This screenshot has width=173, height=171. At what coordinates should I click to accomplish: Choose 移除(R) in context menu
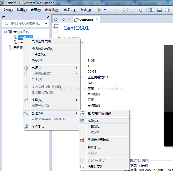tap(51, 60)
